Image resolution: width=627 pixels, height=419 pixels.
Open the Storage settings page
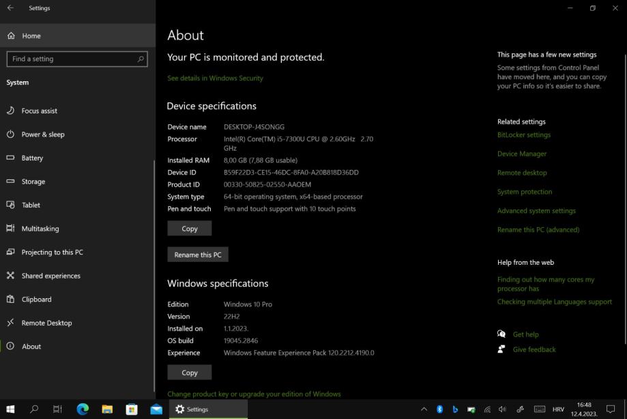pyautogui.click(x=33, y=182)
